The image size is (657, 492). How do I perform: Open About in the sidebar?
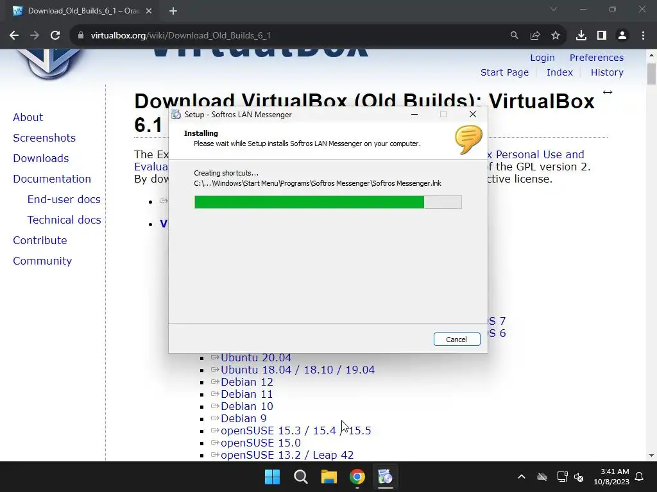(x=28, y=118)
